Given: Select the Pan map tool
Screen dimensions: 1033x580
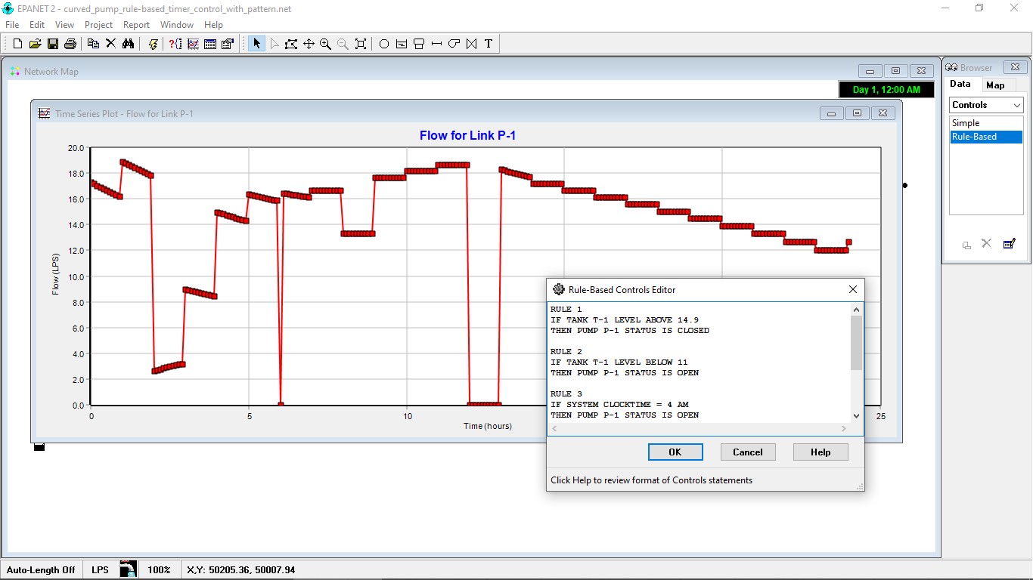Looking at the screenshot, I should click(309, 43).
